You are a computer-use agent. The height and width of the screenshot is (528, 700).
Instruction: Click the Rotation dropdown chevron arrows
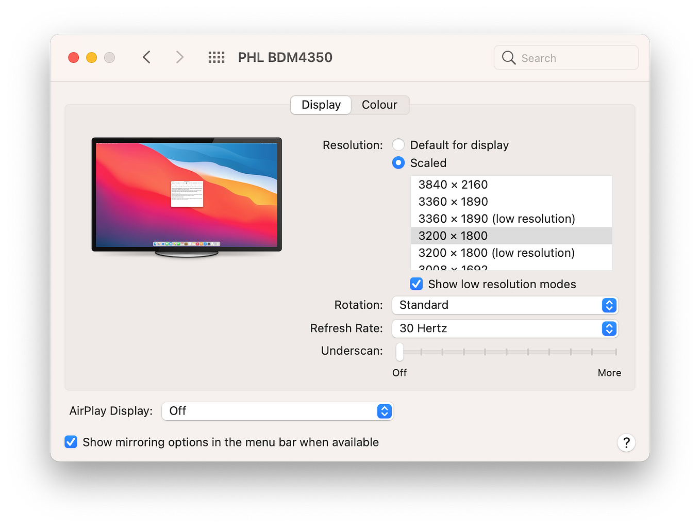(609, 305)
